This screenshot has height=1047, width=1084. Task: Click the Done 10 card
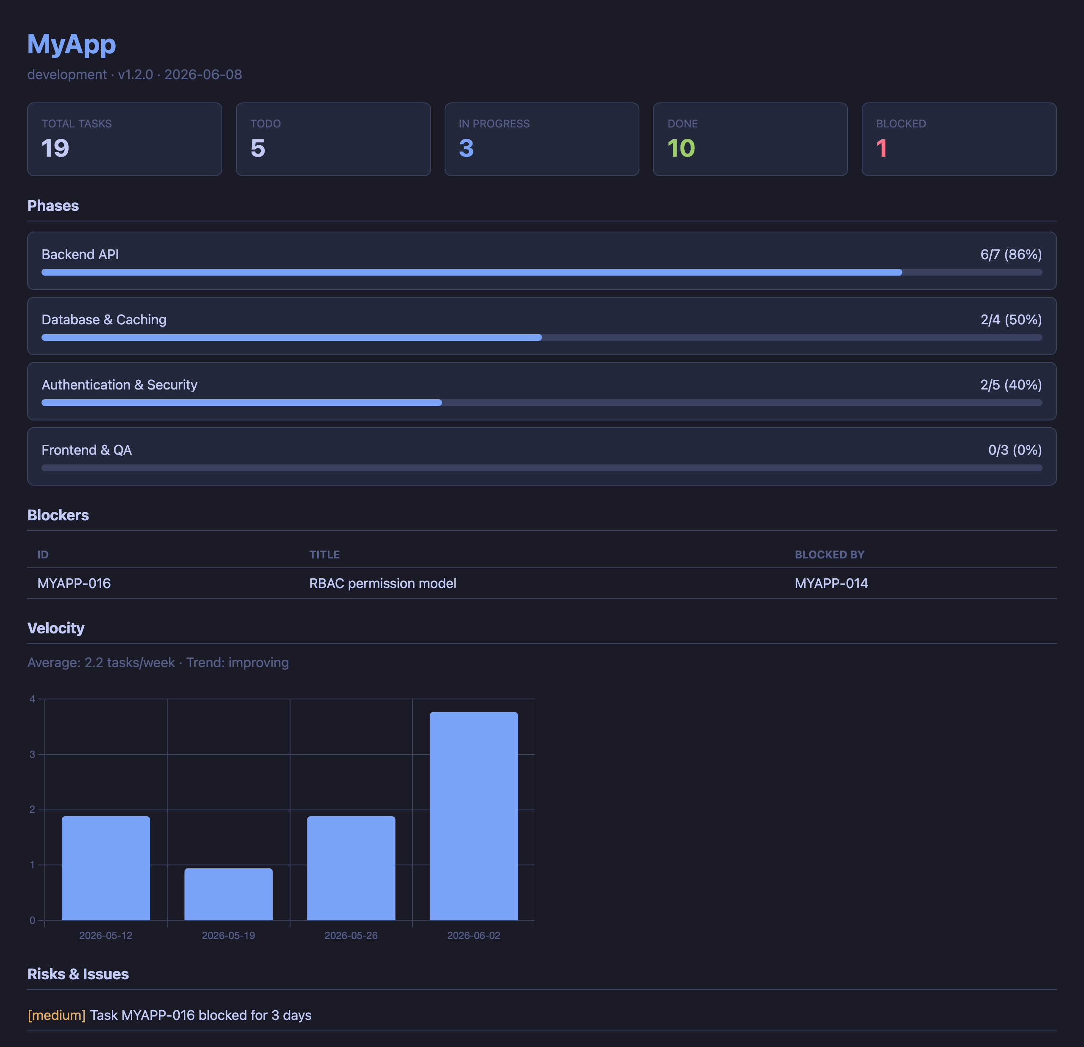pyautogui.click(x=750, y=139)
